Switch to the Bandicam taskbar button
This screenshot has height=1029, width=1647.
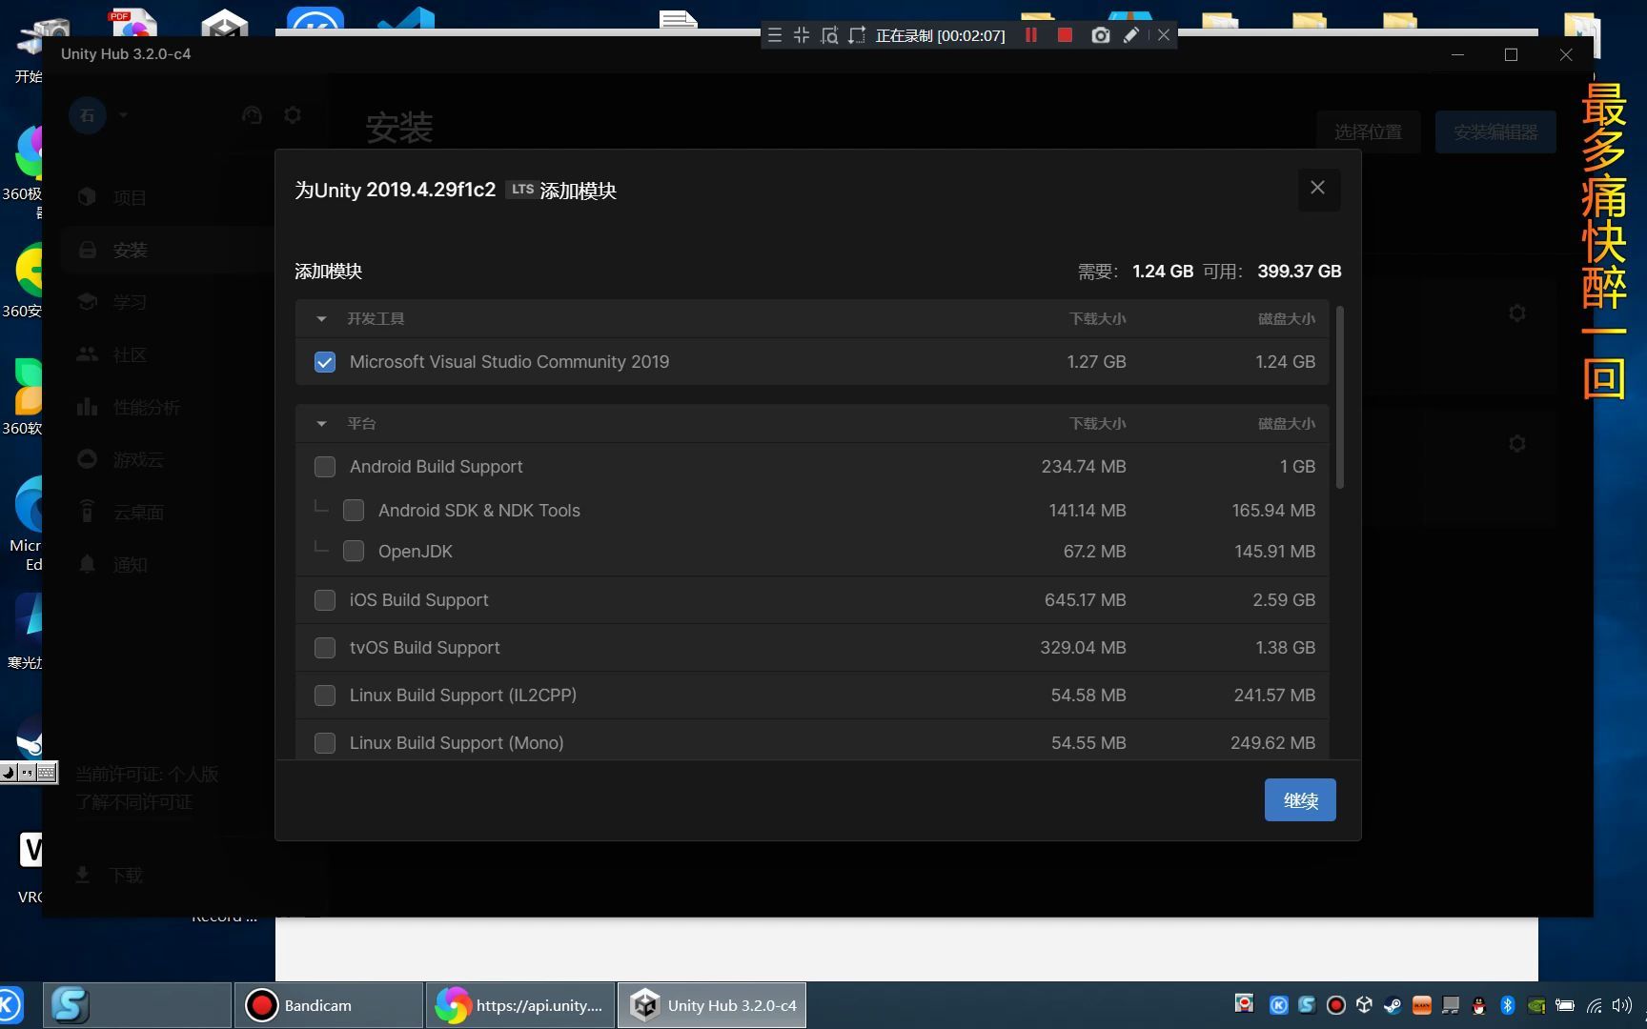[x=328, y=1005]
